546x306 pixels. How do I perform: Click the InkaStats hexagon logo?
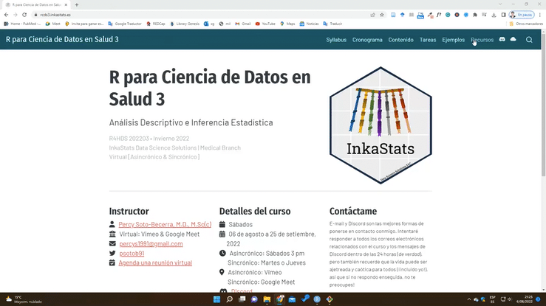pyautogui.click(x=380, y=125)
